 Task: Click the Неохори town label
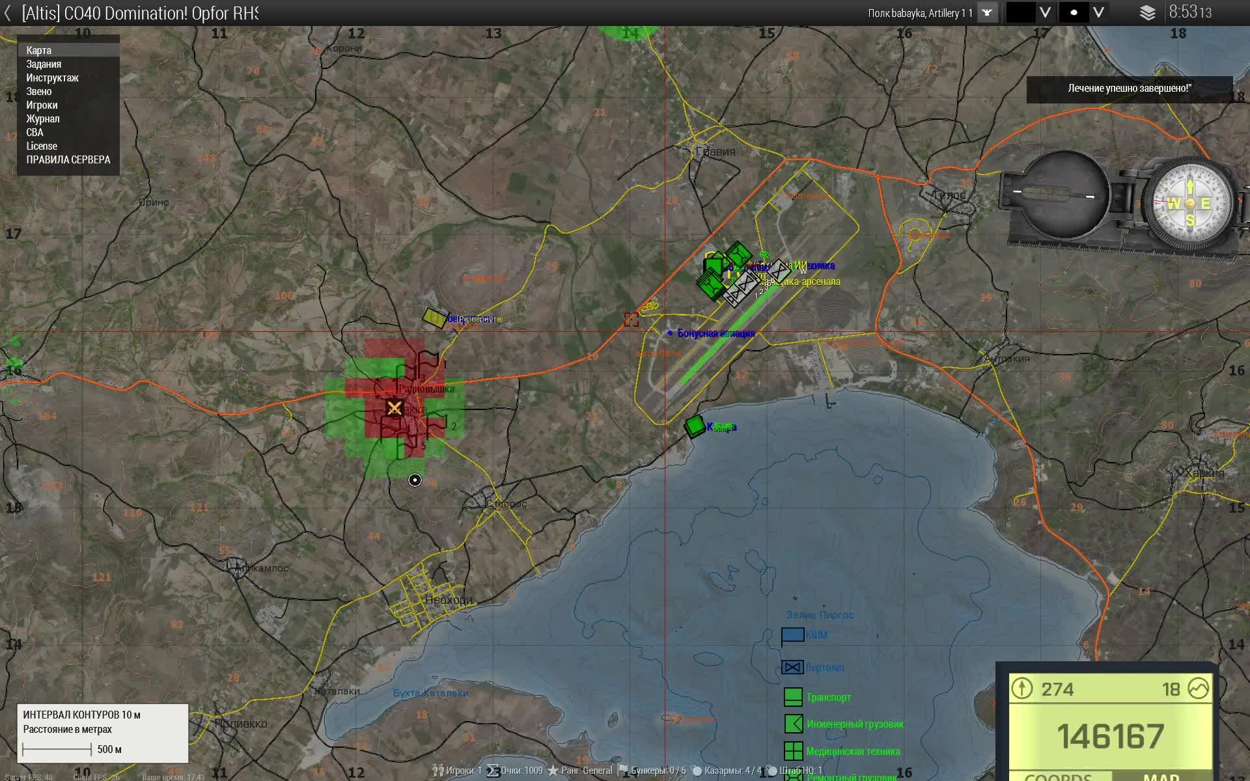click(x=449, y=599)
